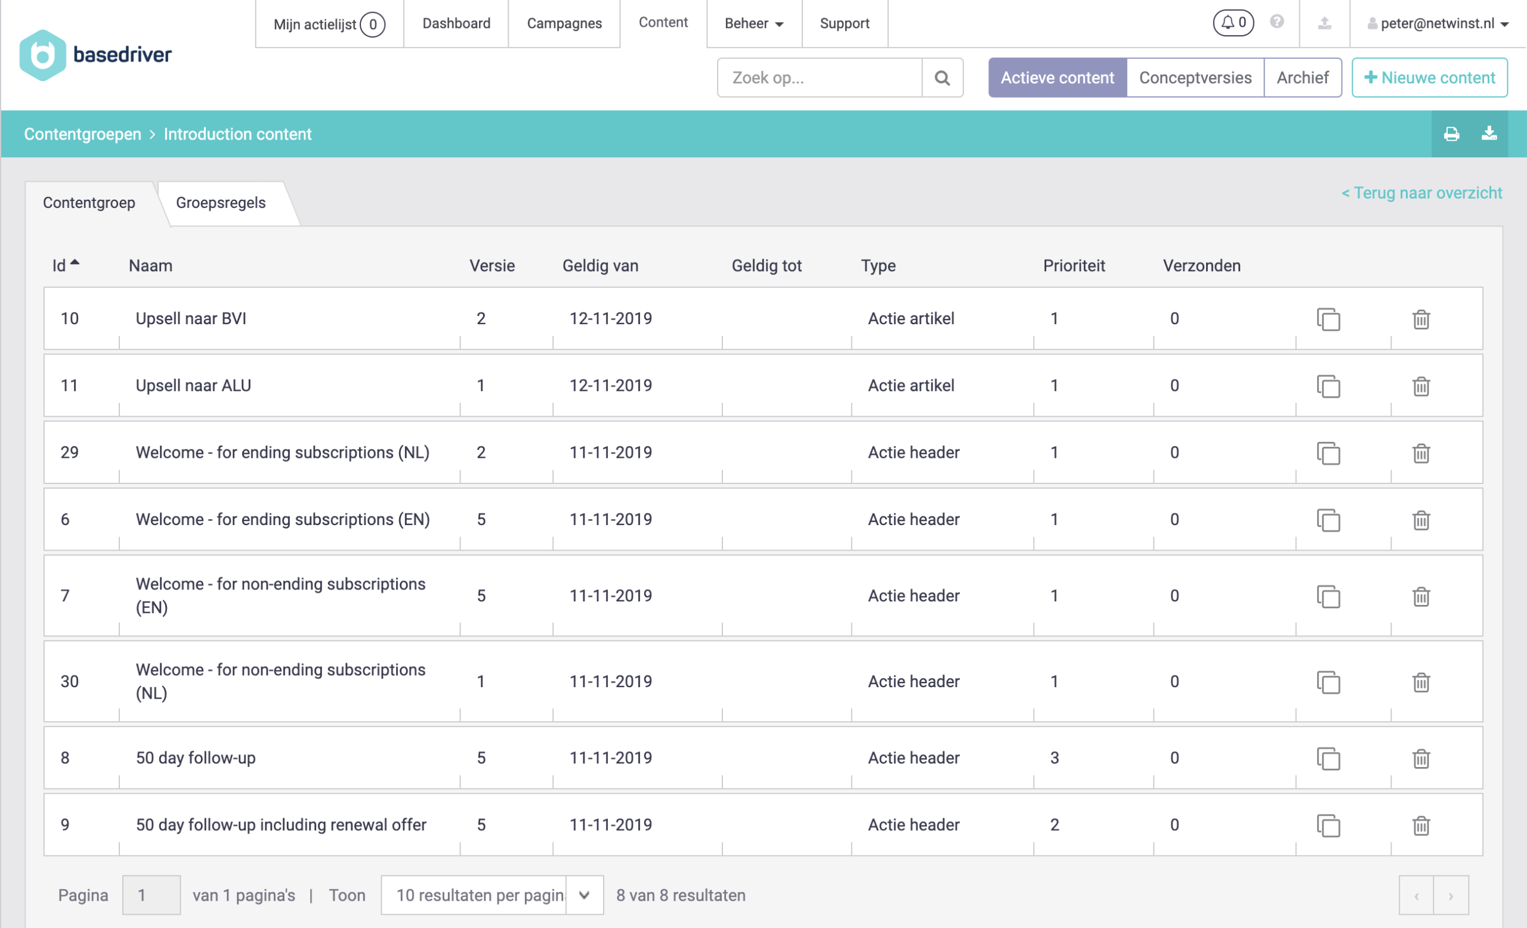Open Upsell naar BVI entry
The width and height of the screenshot is (1527, 928).
[191, 319]
